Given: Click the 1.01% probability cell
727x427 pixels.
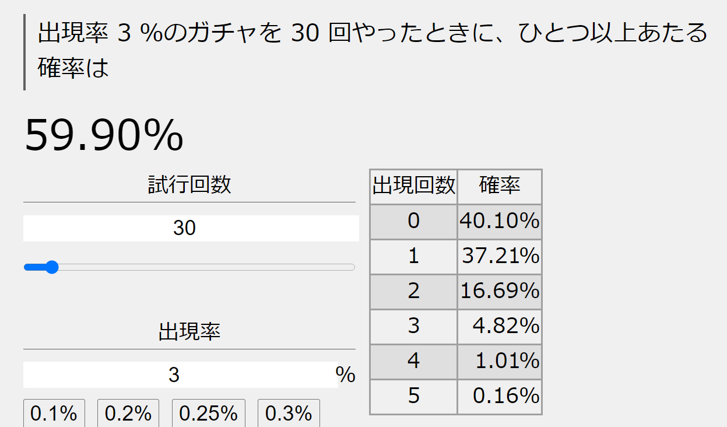Looking at the screenshot, I should tap(500, 362).
